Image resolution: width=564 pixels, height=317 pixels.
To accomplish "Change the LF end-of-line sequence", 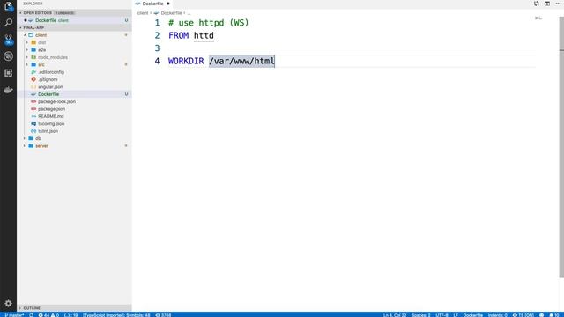I will coord(456,315).
